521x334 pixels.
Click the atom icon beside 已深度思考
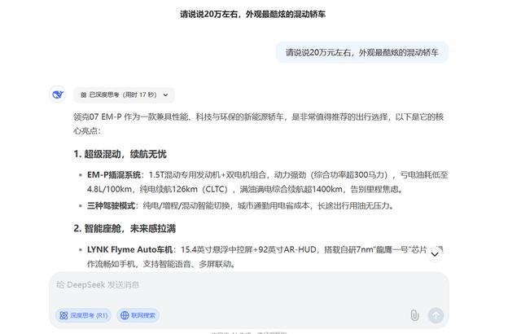click(x=83, y=95)
